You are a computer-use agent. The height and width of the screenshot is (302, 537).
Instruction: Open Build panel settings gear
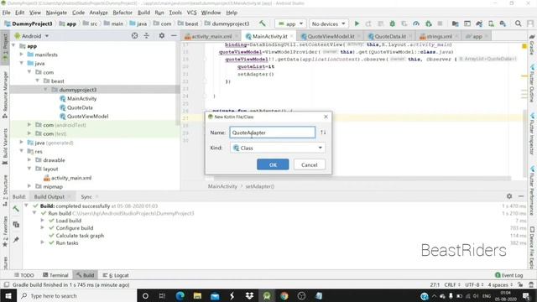(509, 196)
